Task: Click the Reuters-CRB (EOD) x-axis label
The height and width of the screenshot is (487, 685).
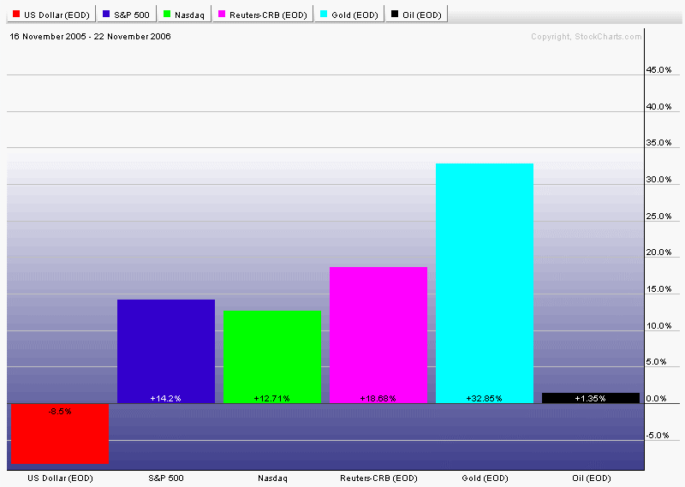Action: tap(378, 478)
